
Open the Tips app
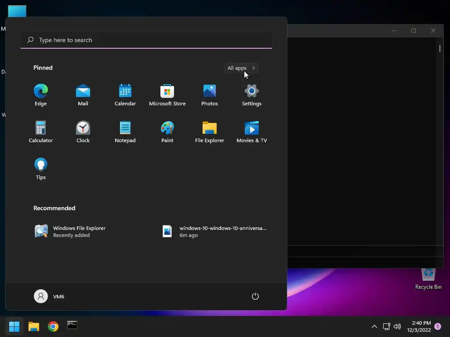41,169
